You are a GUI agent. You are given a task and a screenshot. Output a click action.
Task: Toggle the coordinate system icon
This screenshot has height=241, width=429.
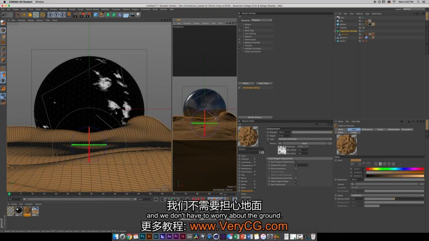click(x=68, y=15)
